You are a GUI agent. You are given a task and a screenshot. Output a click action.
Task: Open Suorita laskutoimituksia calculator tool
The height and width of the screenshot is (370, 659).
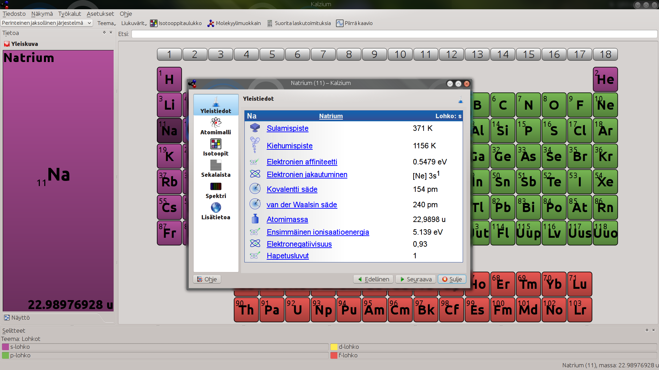[x=299, y=23]
